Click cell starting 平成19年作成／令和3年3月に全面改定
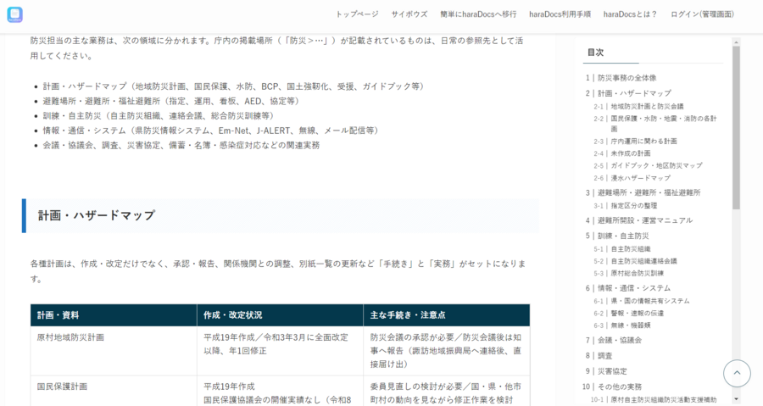Viewport: 763px width, 406px height. pos(280,351)
